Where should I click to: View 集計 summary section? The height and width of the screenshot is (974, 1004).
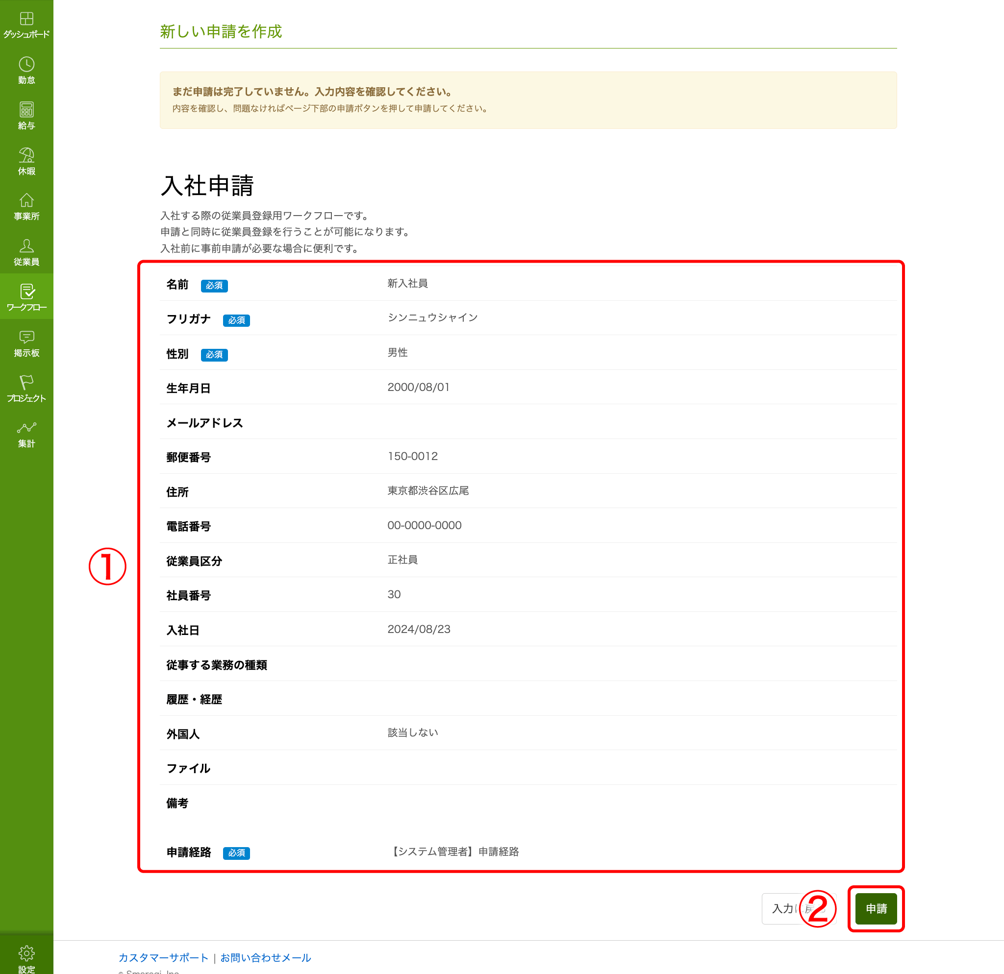[x=26, y=434]
